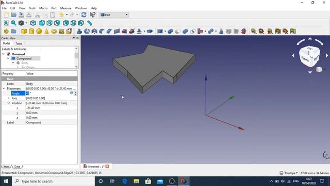
Task: Create a Cylinder primitive
Action: [31, 32]
